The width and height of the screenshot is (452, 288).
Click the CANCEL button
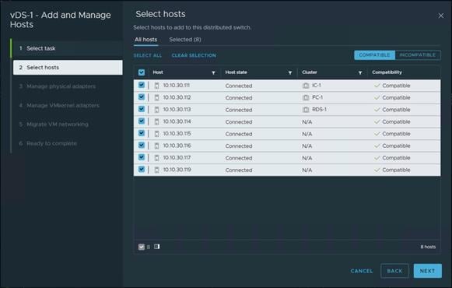point(362,271)
